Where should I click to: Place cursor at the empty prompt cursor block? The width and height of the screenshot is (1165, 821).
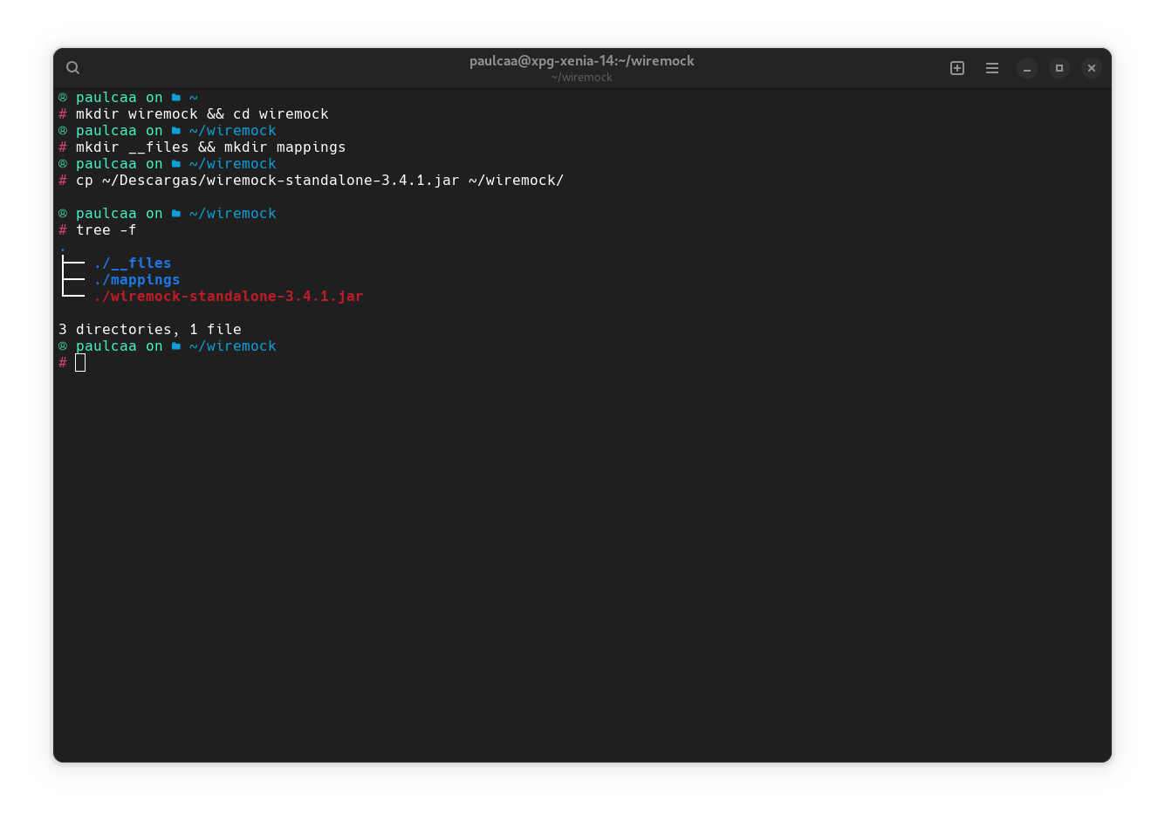[80, 363]
